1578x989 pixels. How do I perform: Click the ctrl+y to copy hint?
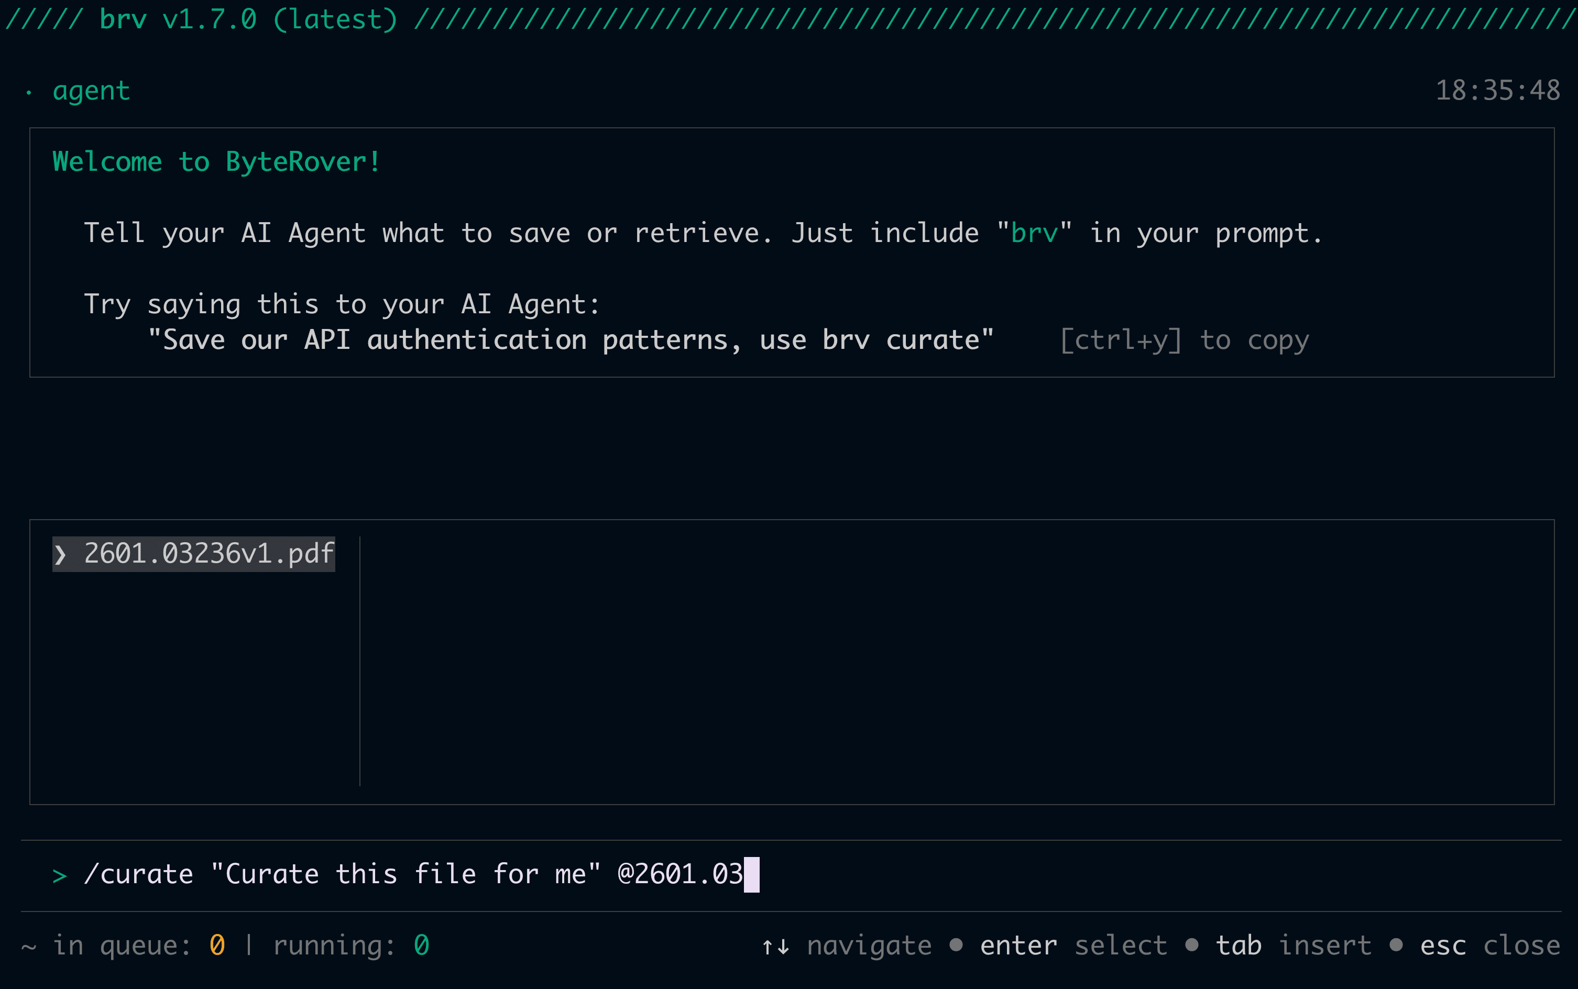pos(1184,340)
